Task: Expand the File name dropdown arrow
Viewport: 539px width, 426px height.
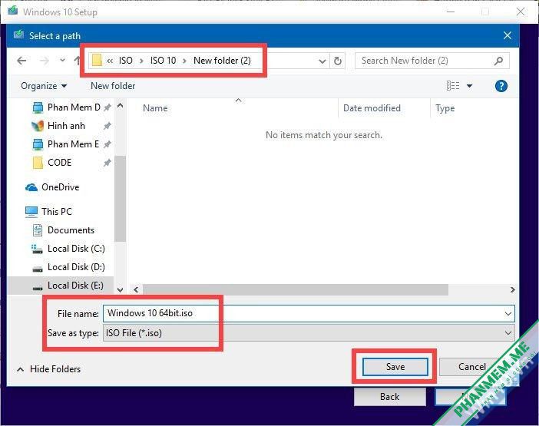Action: (x=508, y=314)
